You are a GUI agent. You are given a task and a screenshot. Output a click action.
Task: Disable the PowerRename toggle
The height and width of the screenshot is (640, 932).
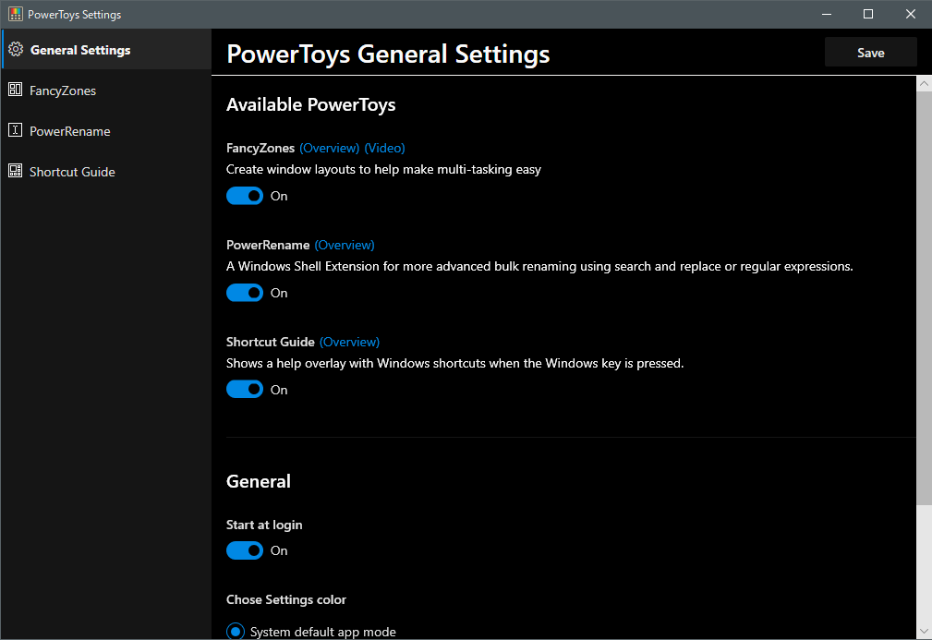244,292
